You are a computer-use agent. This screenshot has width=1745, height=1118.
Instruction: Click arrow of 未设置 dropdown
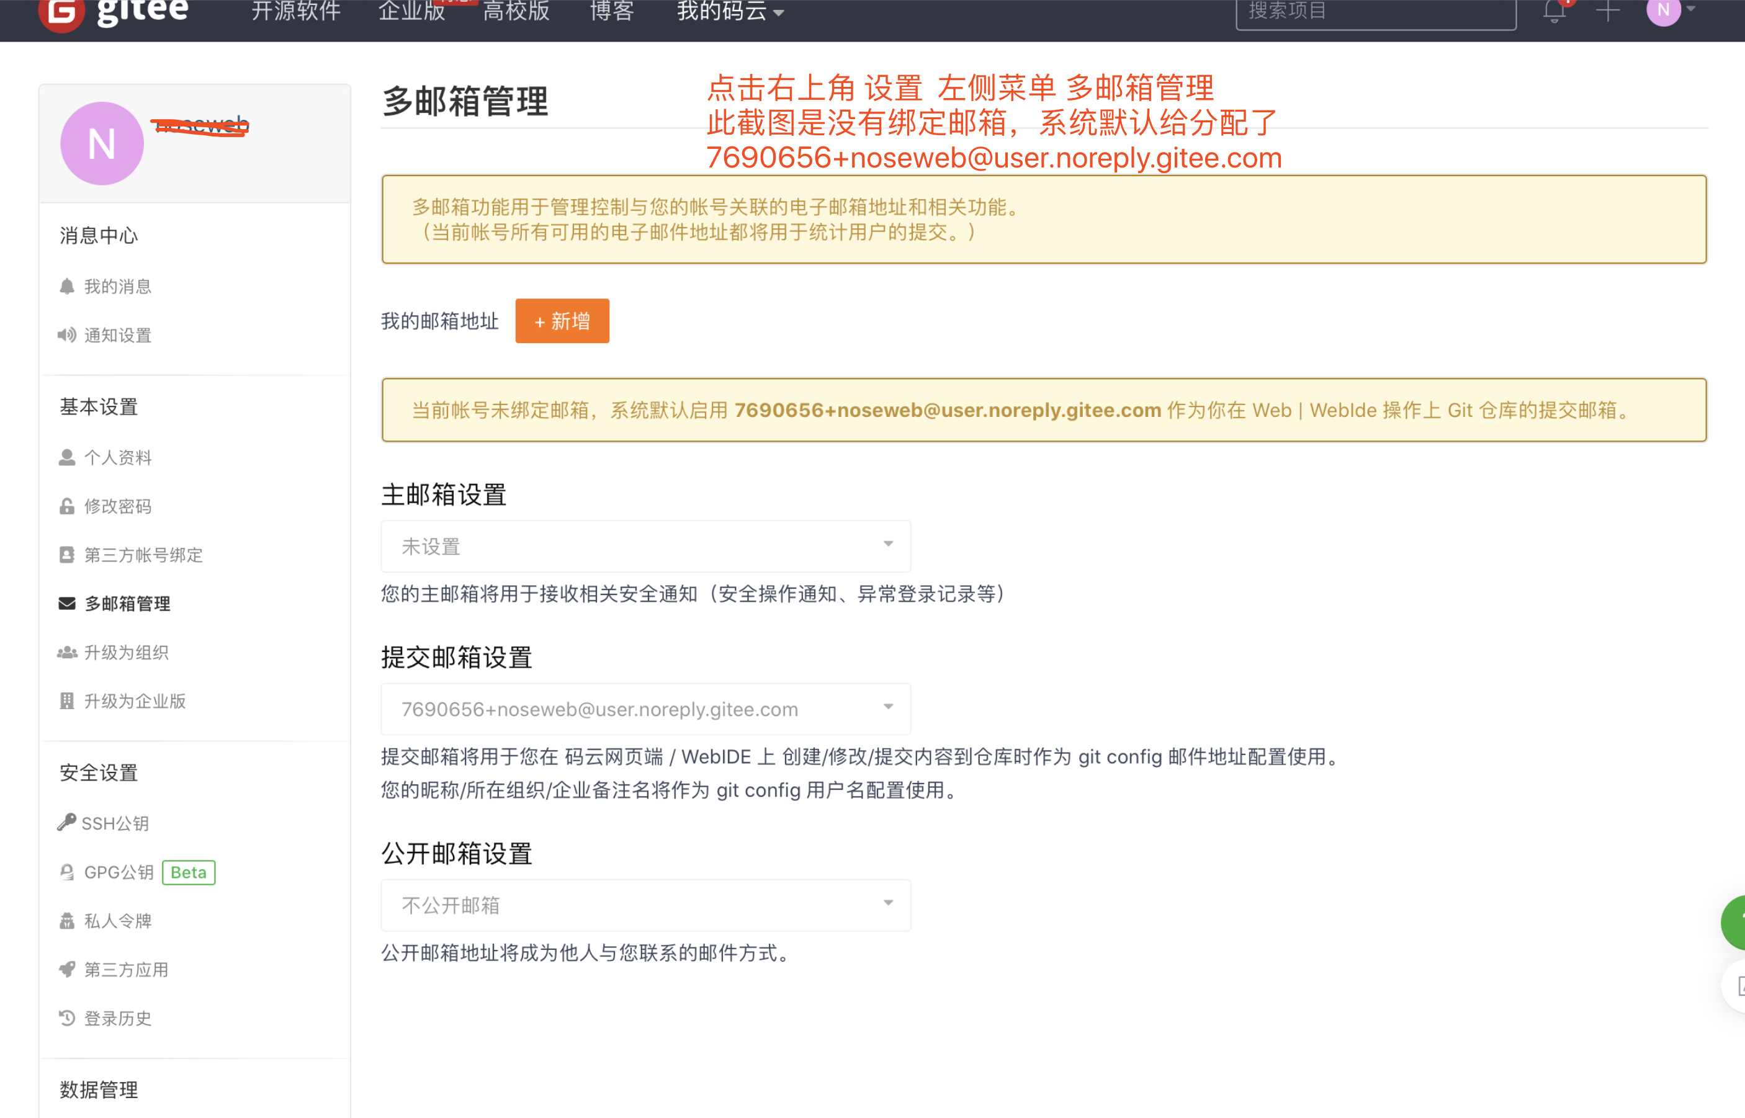coord(888,543)
